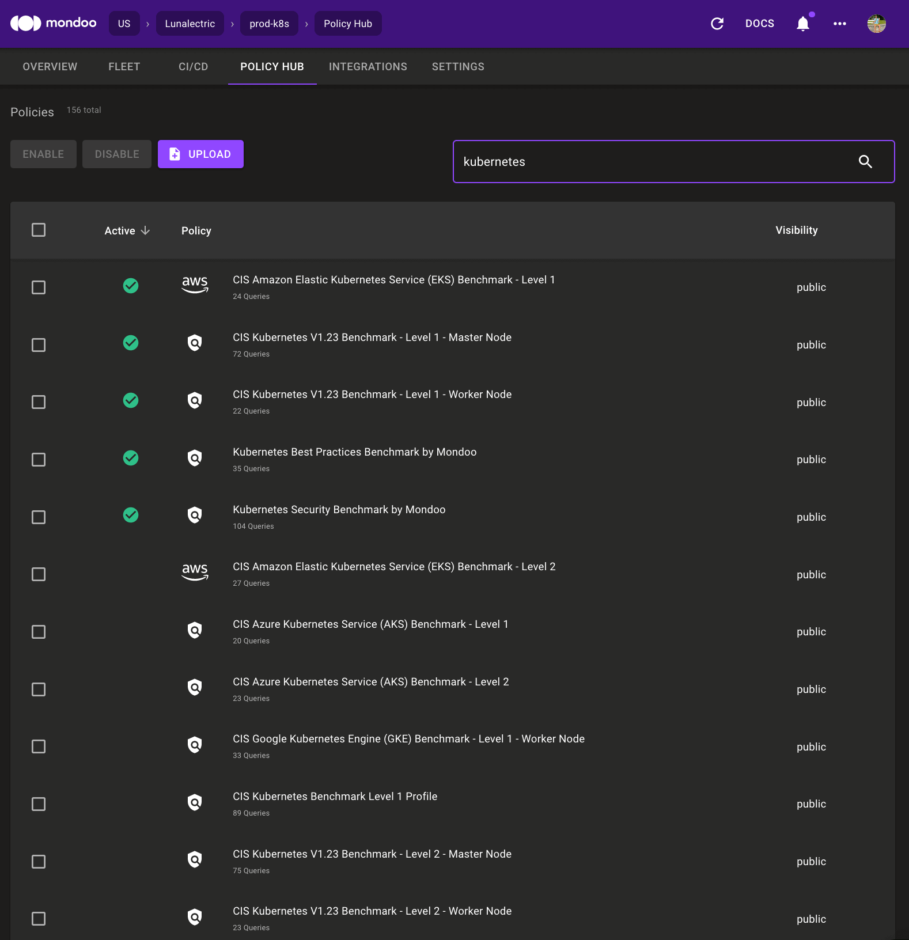The image size is (909, 940).
Task: Open the US region breadcrumb
Action: pyautogui.click(x=124, y=24)
